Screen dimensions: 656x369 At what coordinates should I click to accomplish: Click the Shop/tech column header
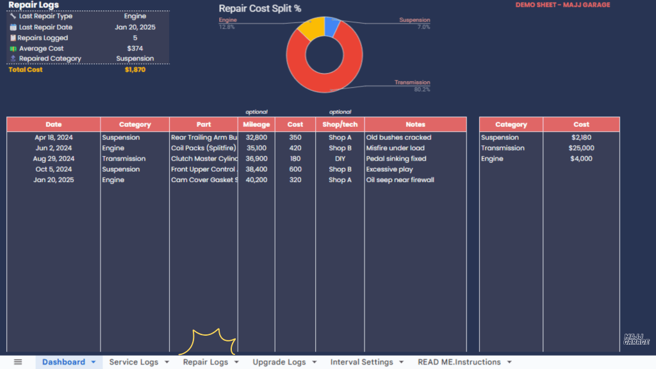pos(340,124)
